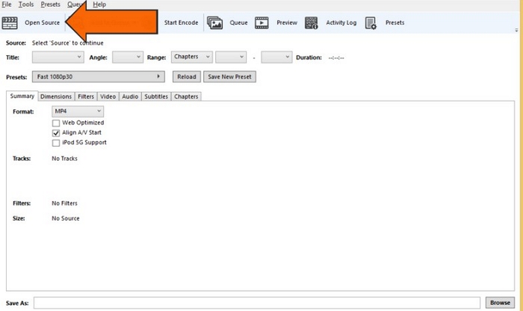The height and width of the screenshot is (311, 523).
Task: Open the Title dropdown
Action: 58,57
